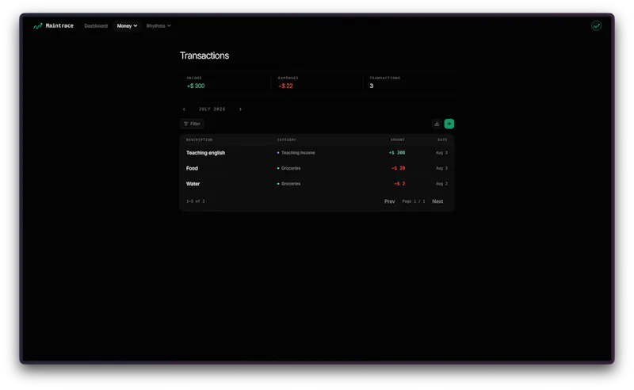Screen dimensions: 634x390
Task: Expand the Rhythms dropdown menu
Action: (x=158, y=26)
